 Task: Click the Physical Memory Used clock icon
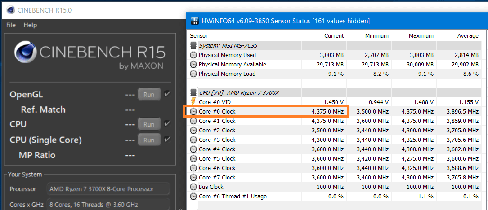point(193,55)
